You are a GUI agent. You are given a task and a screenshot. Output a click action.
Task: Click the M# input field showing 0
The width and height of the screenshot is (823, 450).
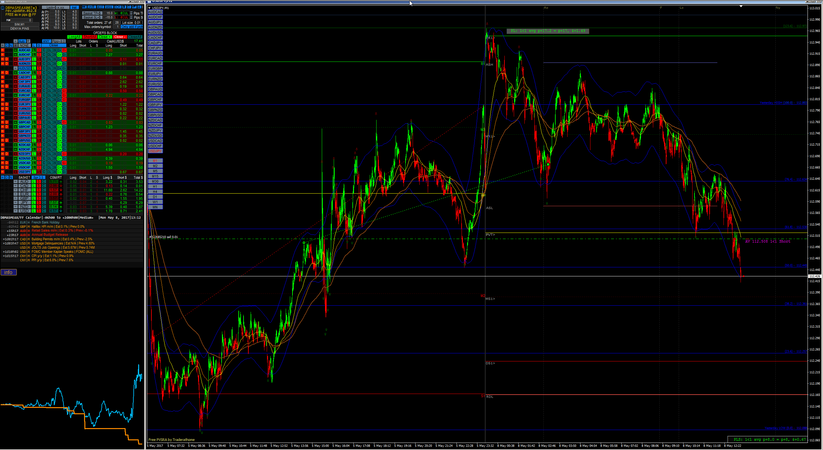pos(22,20)
